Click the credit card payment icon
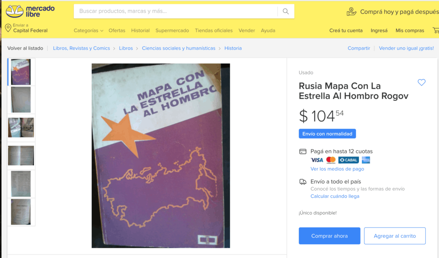The height and width of the screenshot is (258, 439). [303, 152]
